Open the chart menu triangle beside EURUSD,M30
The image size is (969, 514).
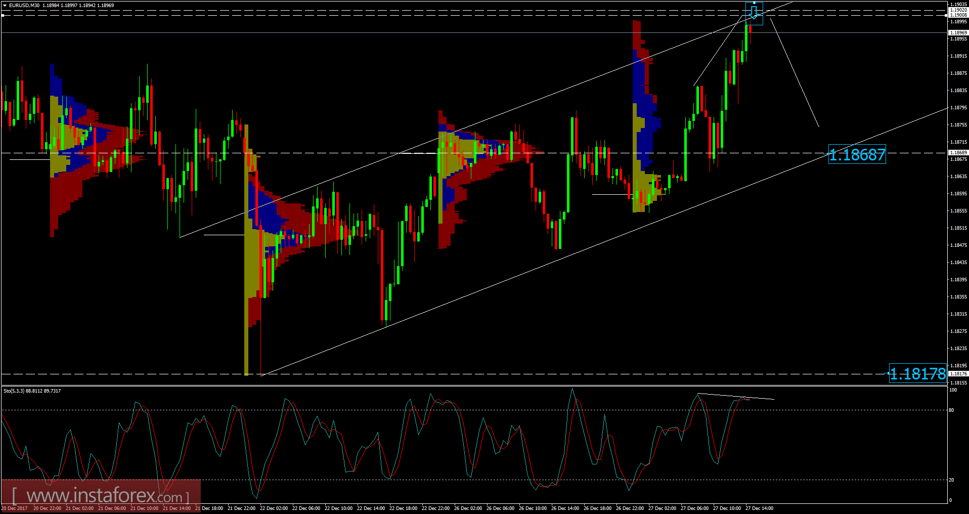tap(5, 6)
